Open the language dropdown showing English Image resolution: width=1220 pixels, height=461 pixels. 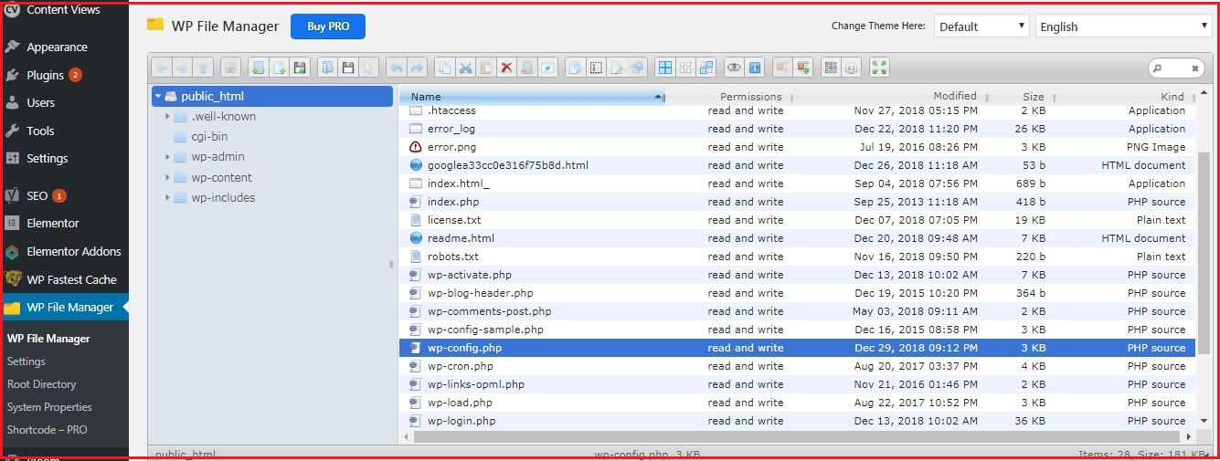[x=1124, y=26]
